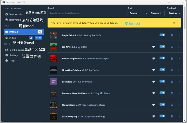Screen dimensions: 187x123
Task: Toggle off the LC_API mod
Action: (162, 46)
